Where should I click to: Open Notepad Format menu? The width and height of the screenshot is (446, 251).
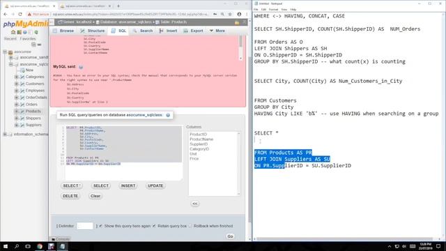pos(273,10)
